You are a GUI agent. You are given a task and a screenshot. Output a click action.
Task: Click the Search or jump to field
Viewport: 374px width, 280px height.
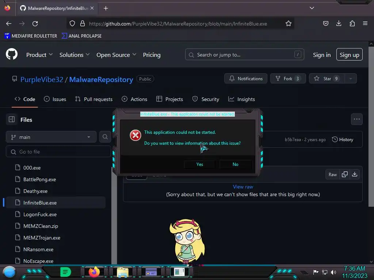click(244, 55)
